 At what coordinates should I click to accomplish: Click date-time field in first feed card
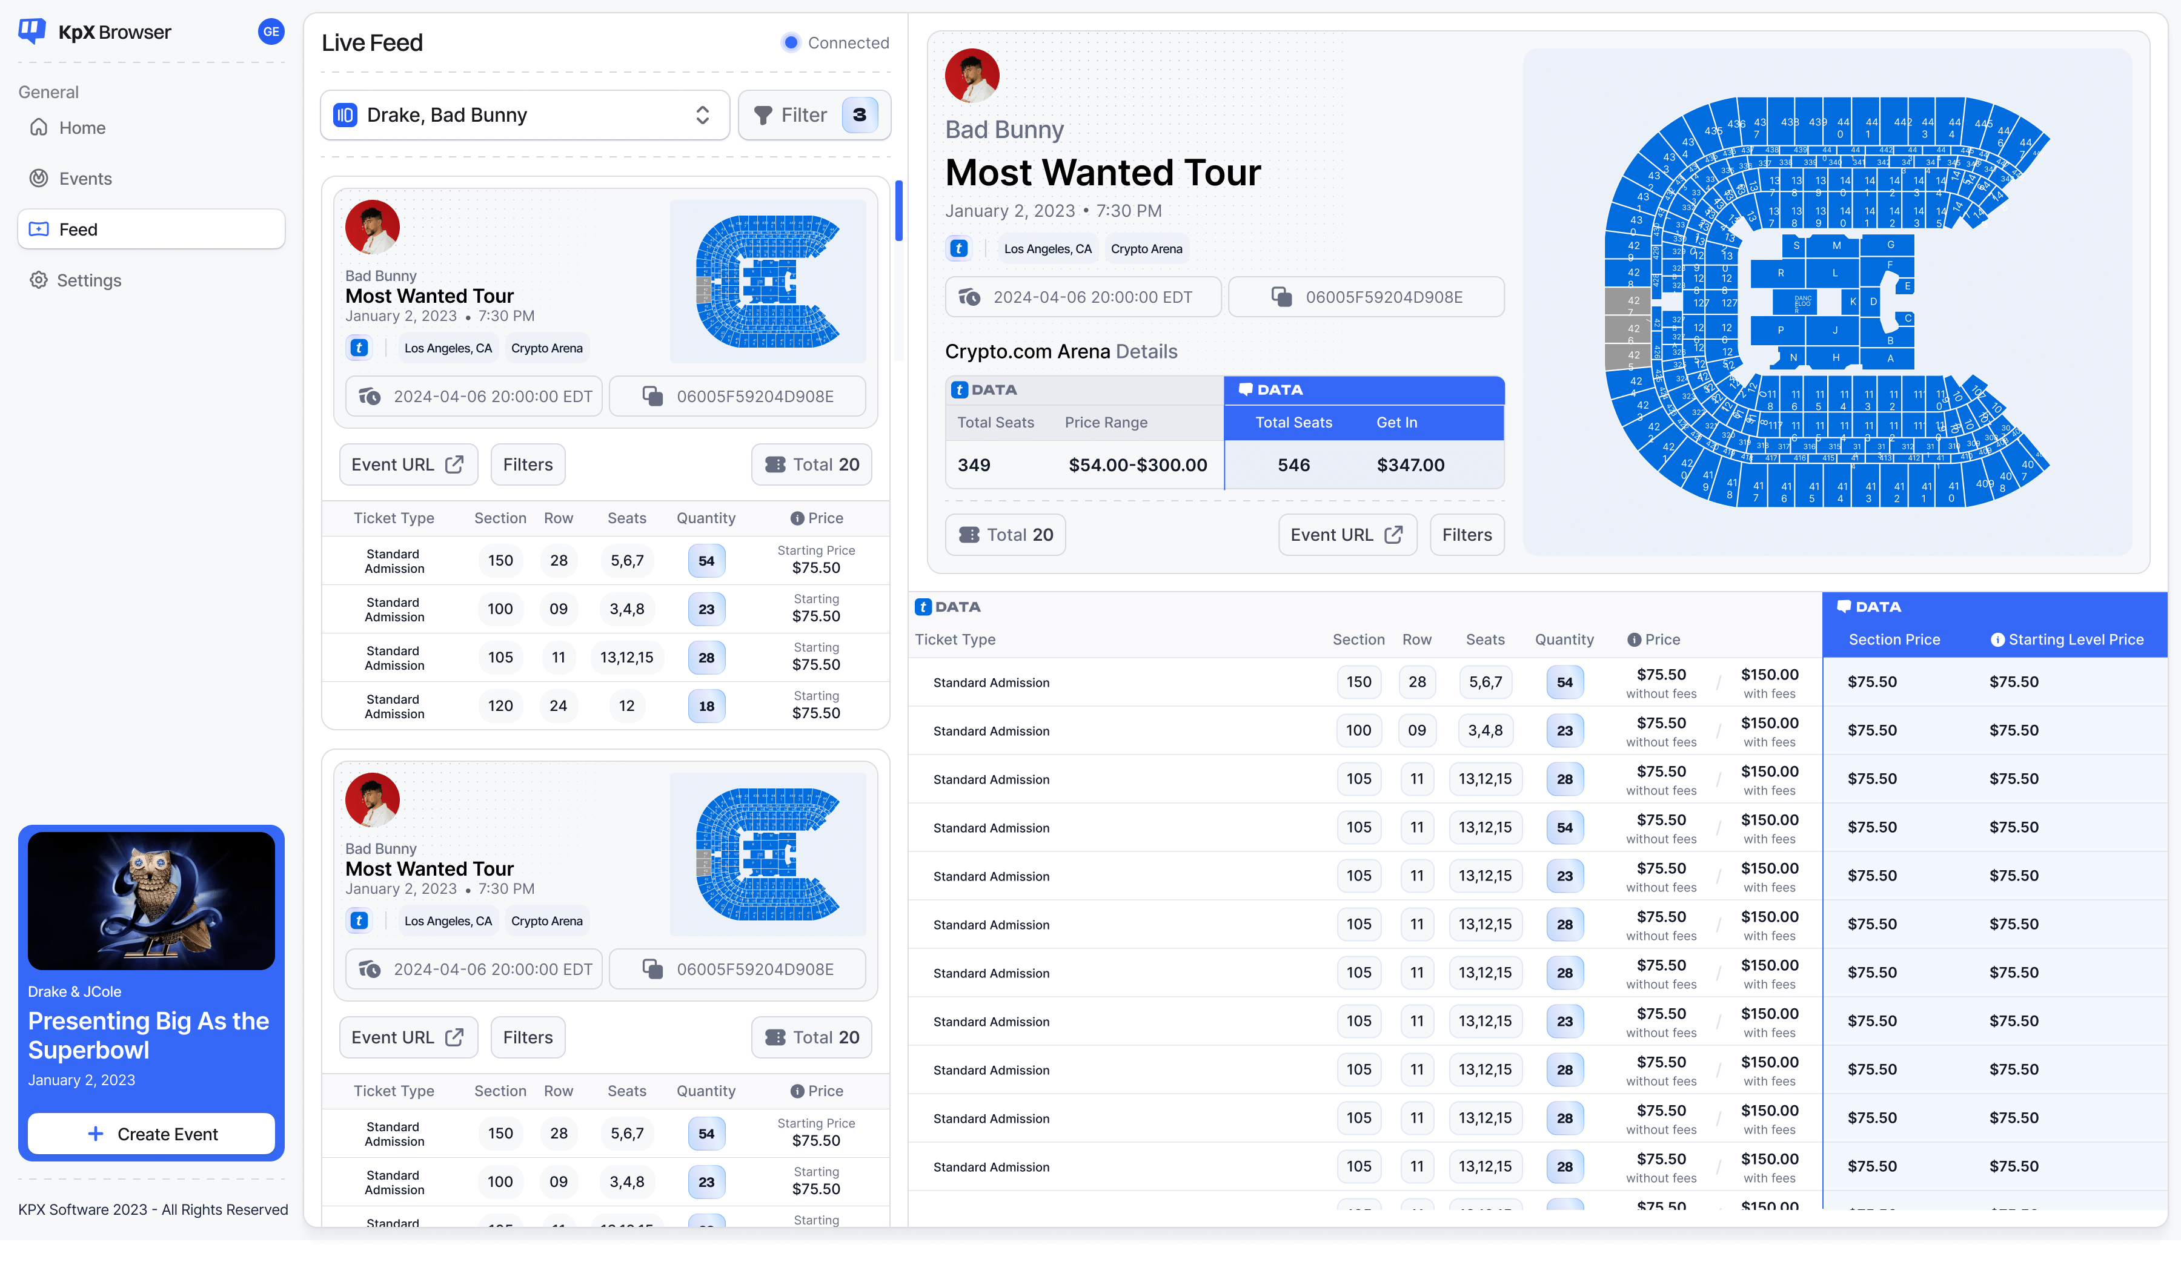coord(473,396)
